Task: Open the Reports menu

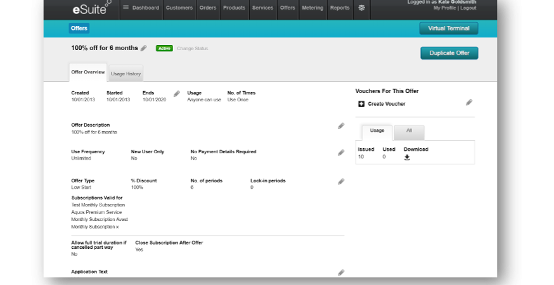Action: (x=339, y=8)
